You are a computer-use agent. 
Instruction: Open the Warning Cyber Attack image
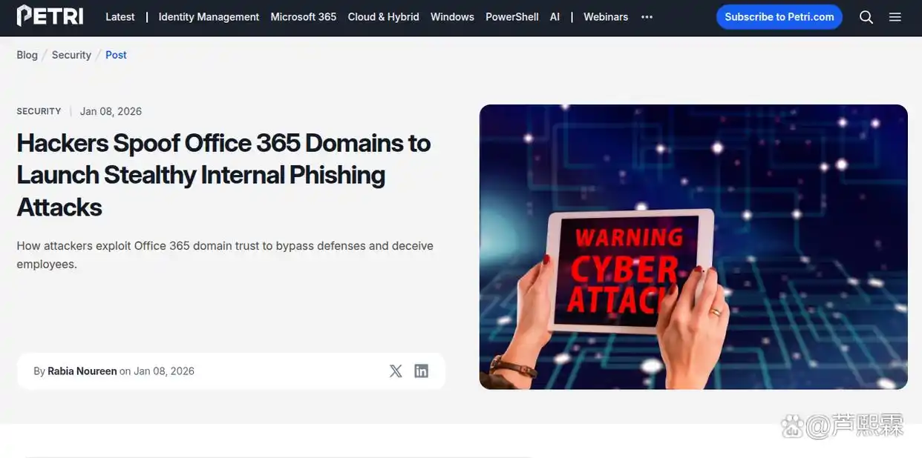(693, 247)
